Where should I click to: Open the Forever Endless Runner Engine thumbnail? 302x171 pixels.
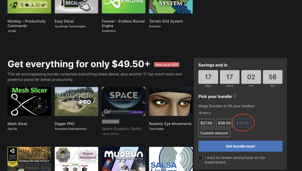click(124, 6)
